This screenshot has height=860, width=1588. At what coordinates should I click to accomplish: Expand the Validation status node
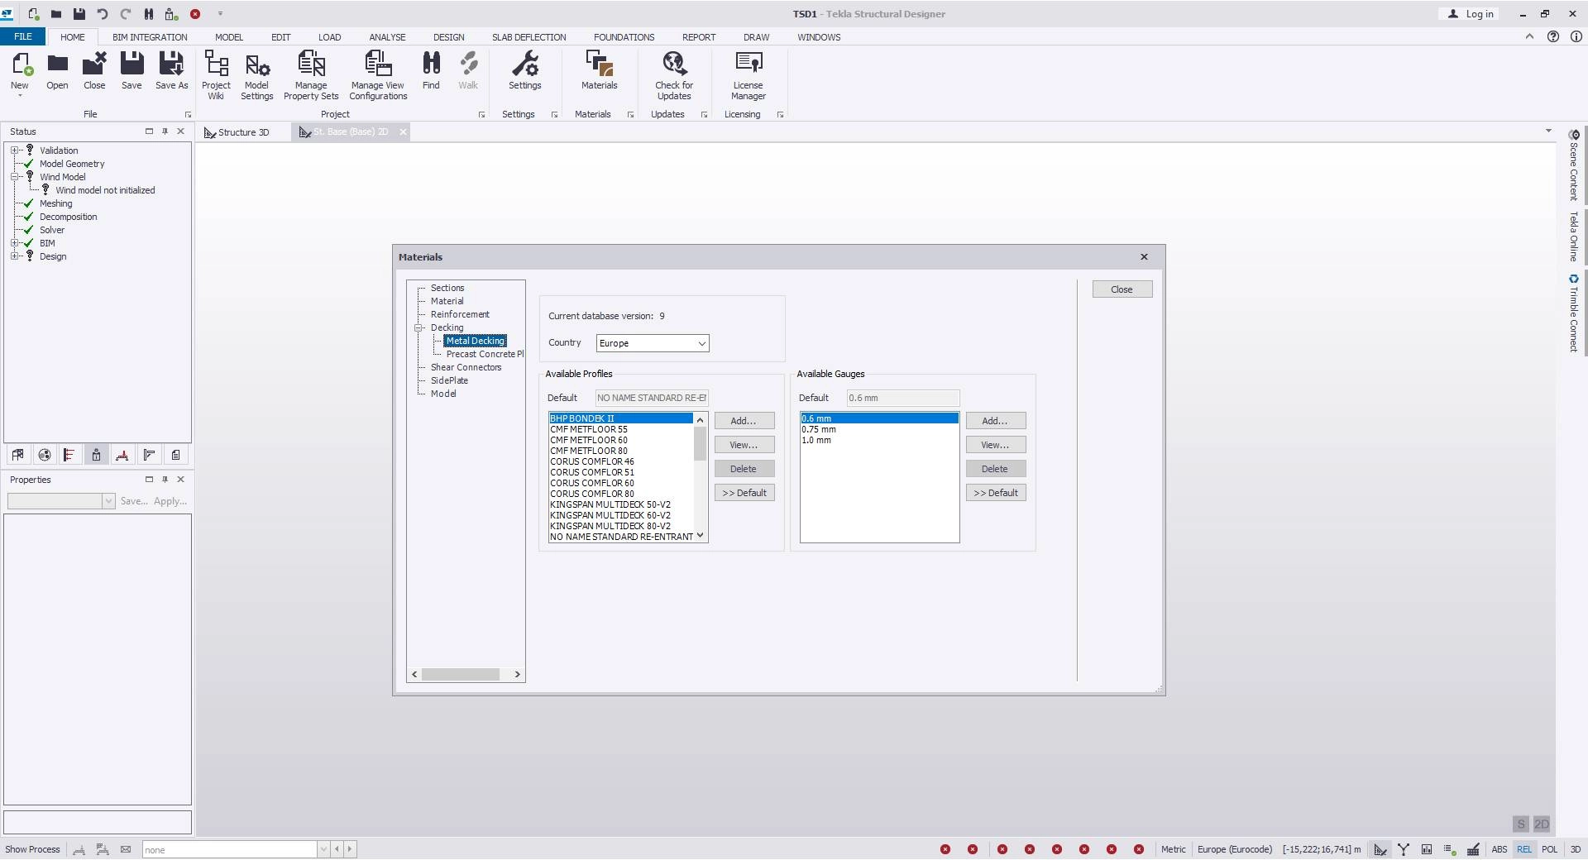click(x=14, y=150)
